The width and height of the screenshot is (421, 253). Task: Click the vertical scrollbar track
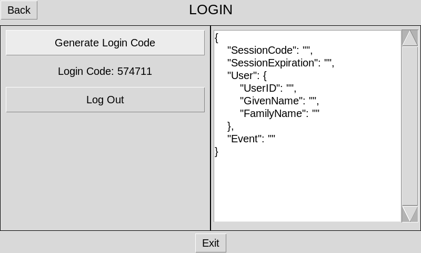point(409,126)
